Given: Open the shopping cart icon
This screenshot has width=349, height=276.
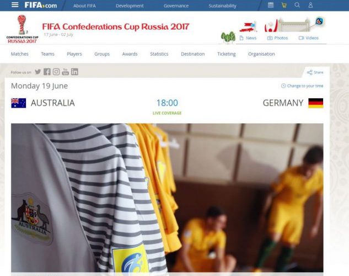Looking at the screenshot, I should (x=284, y=5).
